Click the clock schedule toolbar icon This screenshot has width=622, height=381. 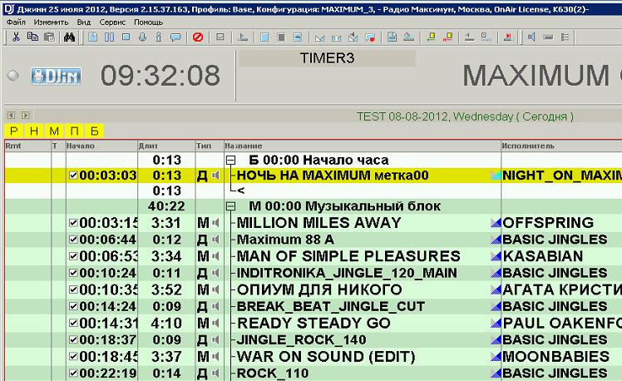click(408, 37)
